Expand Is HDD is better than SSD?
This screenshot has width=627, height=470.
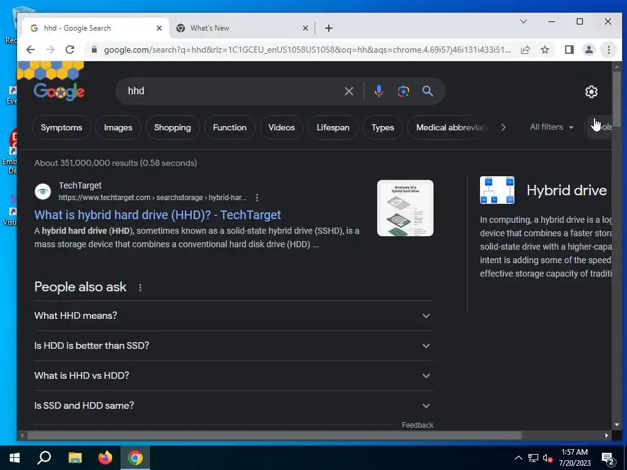[x=233, y=346]
